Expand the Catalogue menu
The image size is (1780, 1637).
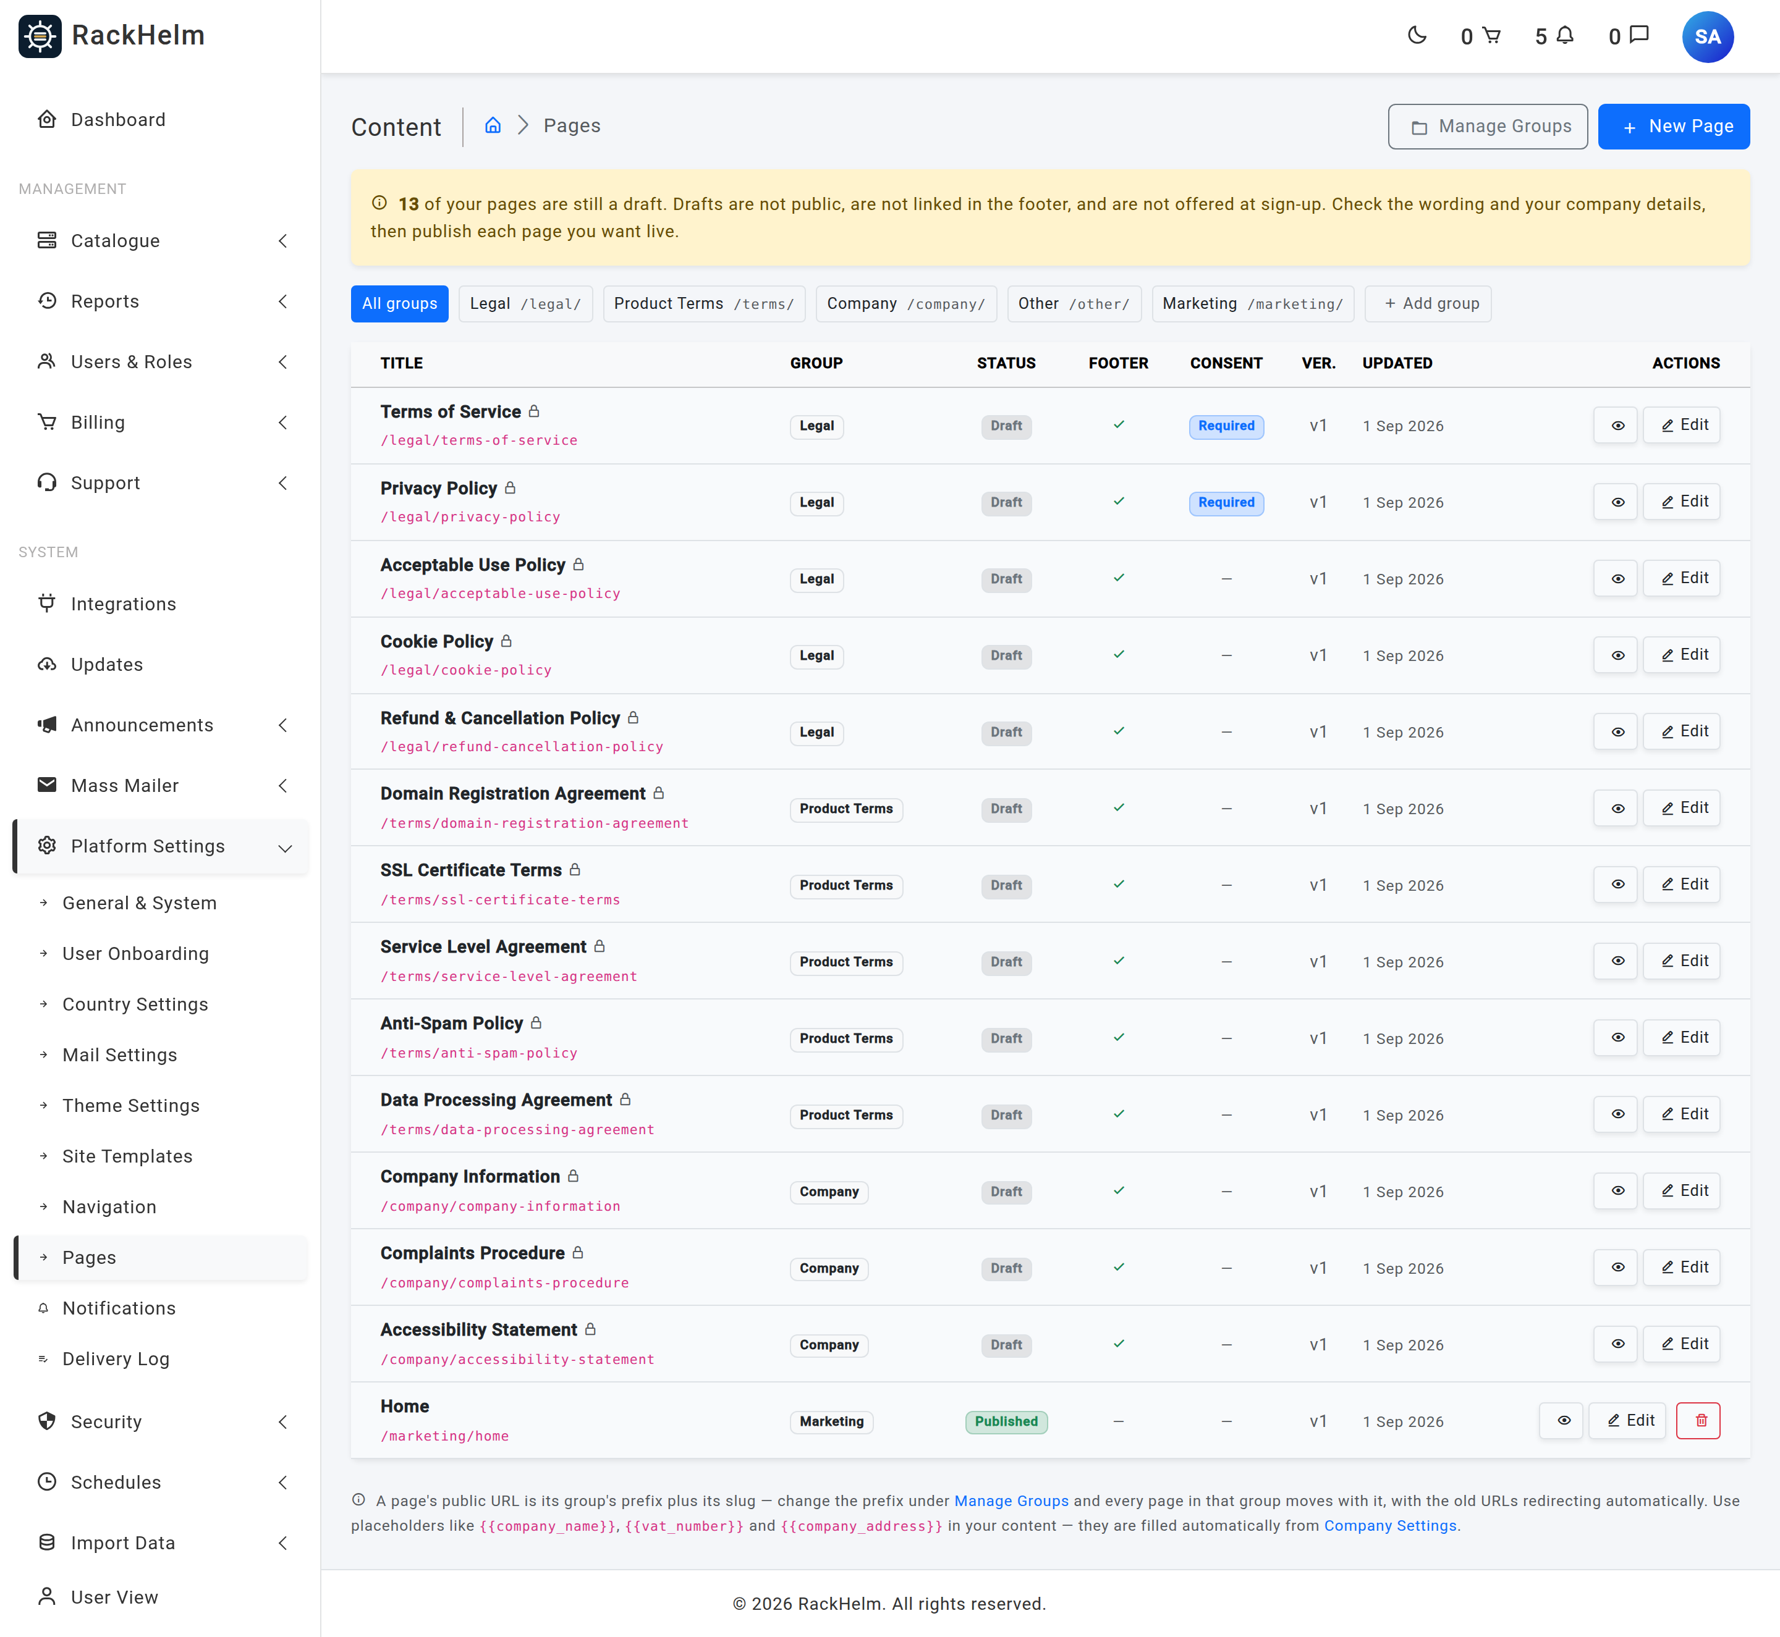point(161,241)
